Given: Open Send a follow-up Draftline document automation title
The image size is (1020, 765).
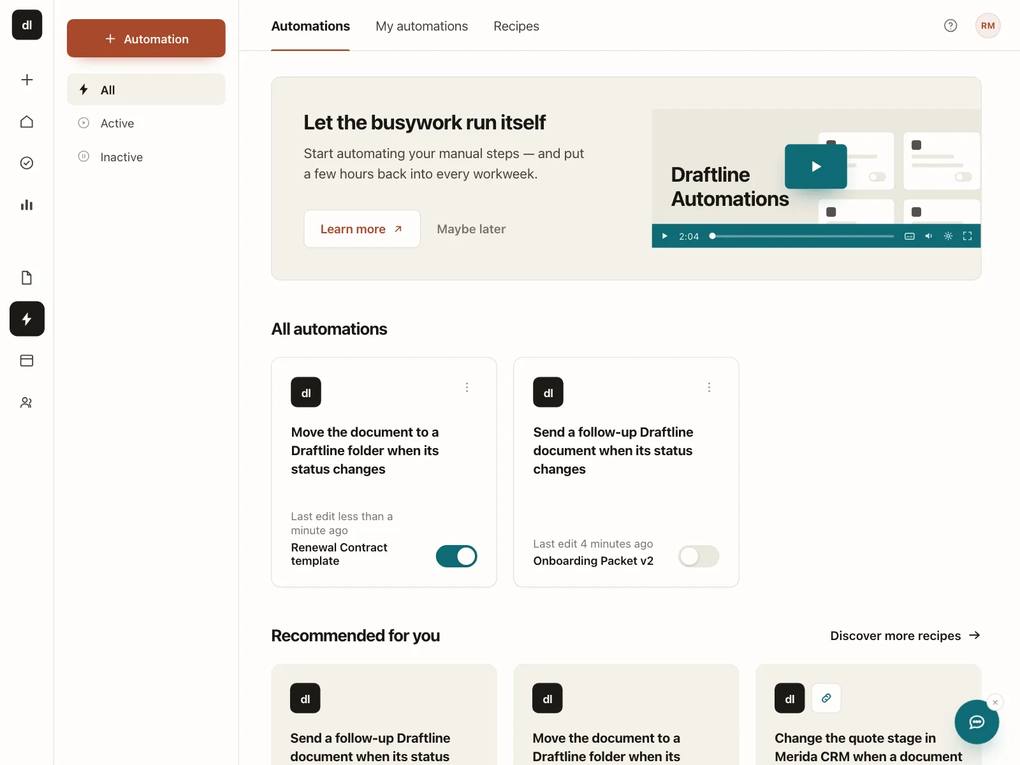Looking at the screenshot, I should pos(613,451).
